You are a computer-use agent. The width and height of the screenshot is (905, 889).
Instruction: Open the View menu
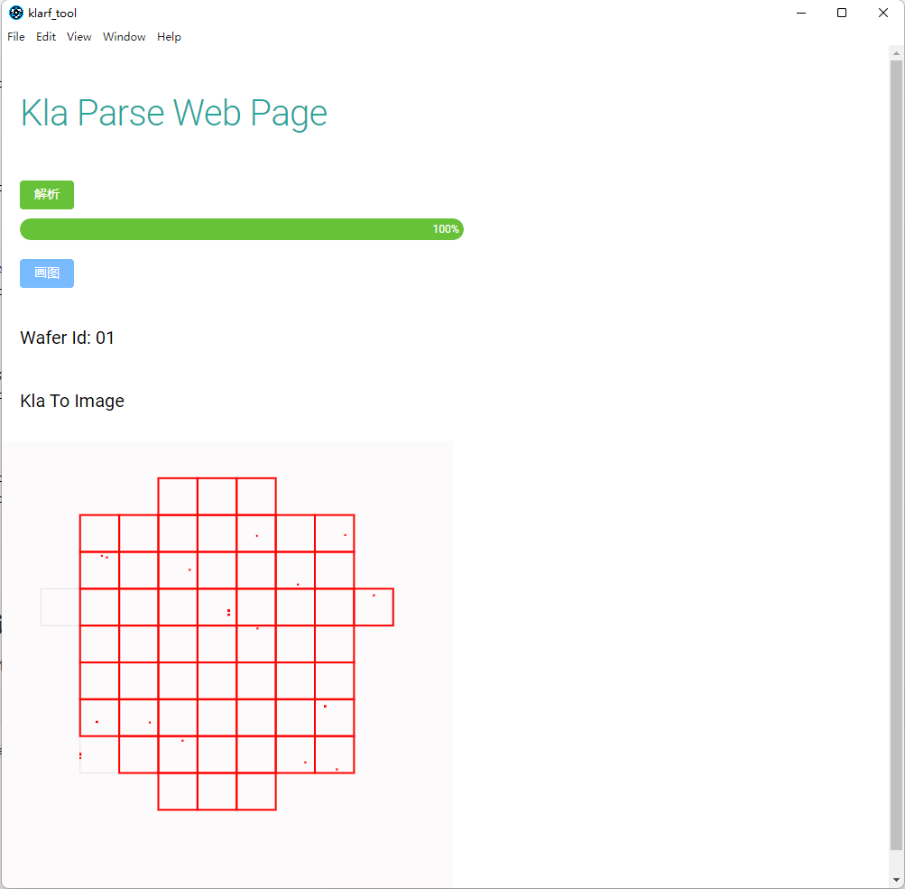[79, 37]
